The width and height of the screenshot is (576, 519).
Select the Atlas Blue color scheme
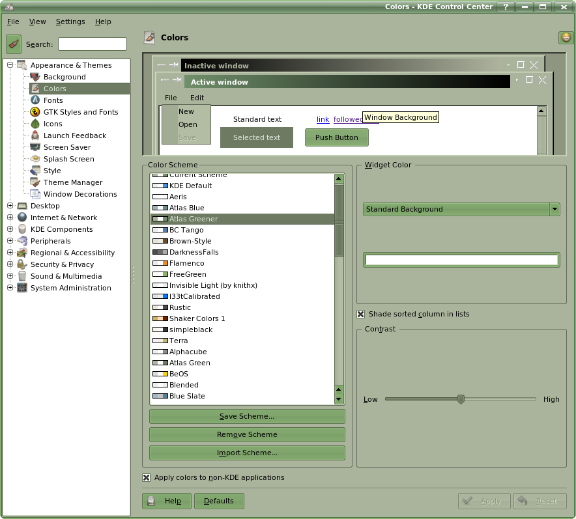pyautogui.click(x=242, y=208)
